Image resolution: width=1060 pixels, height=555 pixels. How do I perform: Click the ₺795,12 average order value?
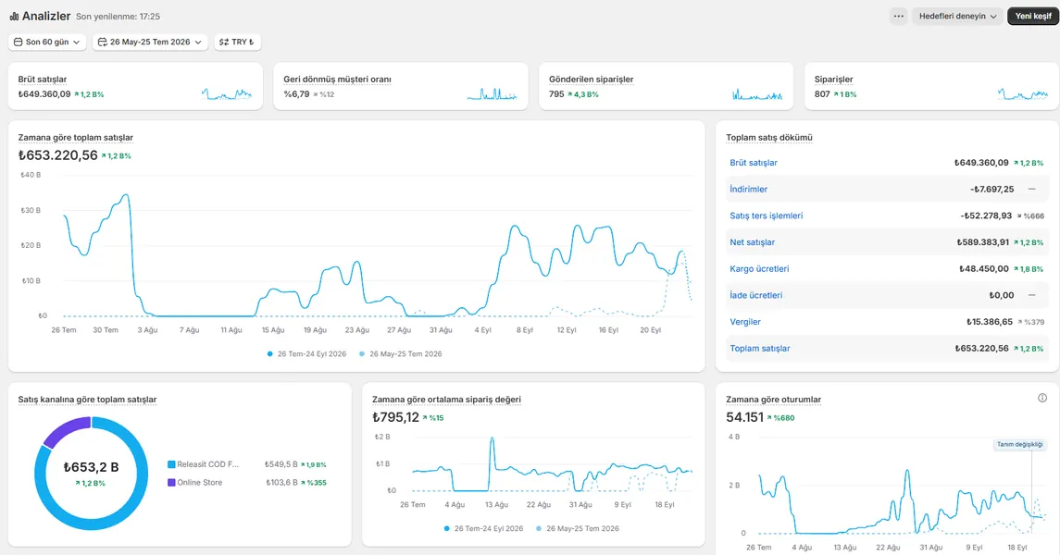(x=395, y=417)
